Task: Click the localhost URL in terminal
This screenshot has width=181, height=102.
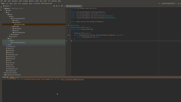Action: (72, 79)
